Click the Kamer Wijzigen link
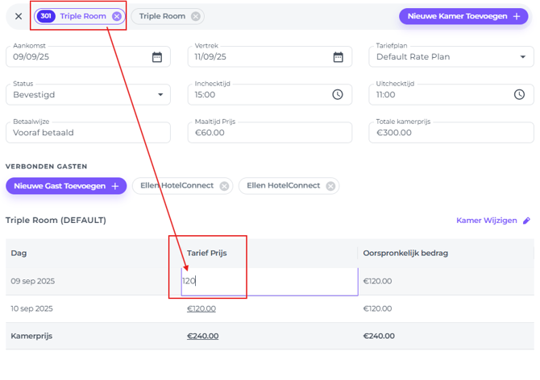The image size is (540, 380). click(x=487, y=221)
